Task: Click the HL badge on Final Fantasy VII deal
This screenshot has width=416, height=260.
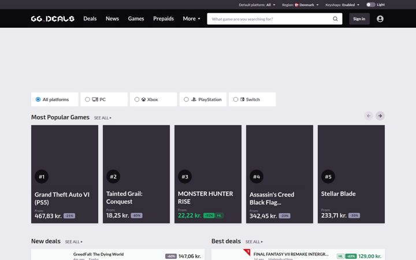Action: pyautogui.click(x=341, y=257)
